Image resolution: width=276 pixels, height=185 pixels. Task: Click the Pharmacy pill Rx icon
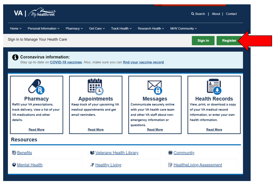click(x=36, y=87)
